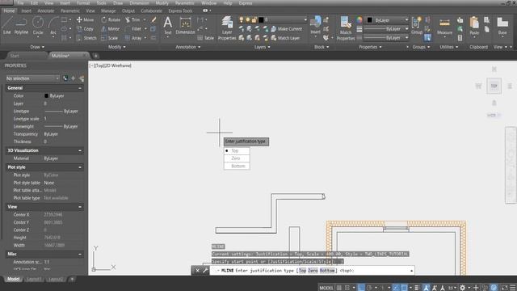The image size is (517, 291).
Task: Click the TOP face of ViewCube
Action: [x=494, y=86]
